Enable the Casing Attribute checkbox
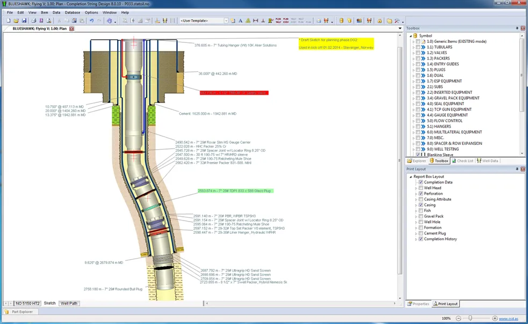 [x=421, y=200]
